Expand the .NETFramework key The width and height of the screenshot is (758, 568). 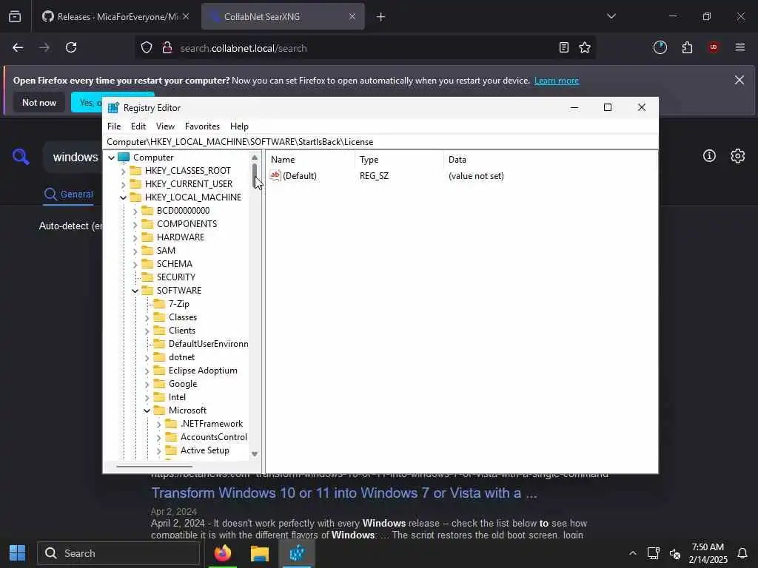pyautogui.click(x=158, y=424)
